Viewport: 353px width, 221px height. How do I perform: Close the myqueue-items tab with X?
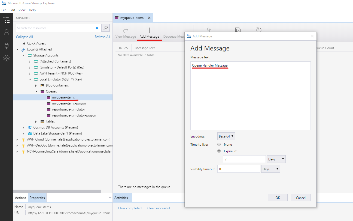pos(149,18)
